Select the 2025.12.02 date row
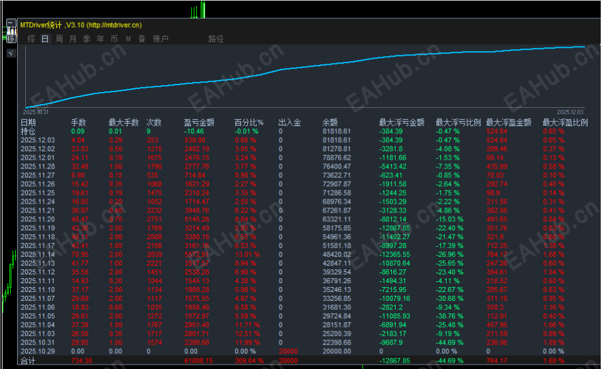The image size is (602, 369). click(38, 149)
